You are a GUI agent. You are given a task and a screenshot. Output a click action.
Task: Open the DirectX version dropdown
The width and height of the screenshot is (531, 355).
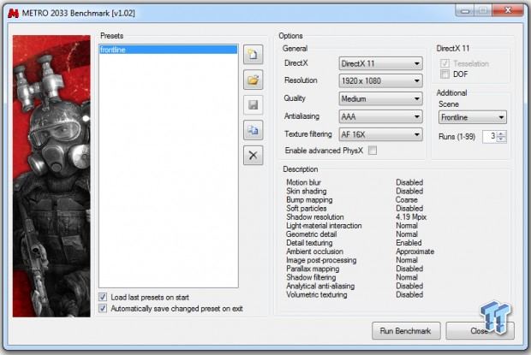pyautogui.click(x=380, y=63)
